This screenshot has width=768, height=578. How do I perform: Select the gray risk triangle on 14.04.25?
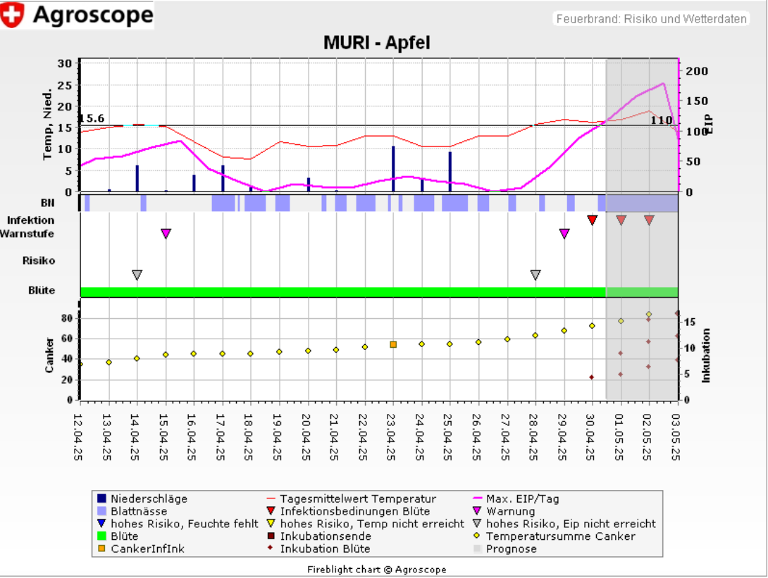[x=137, y=275]
